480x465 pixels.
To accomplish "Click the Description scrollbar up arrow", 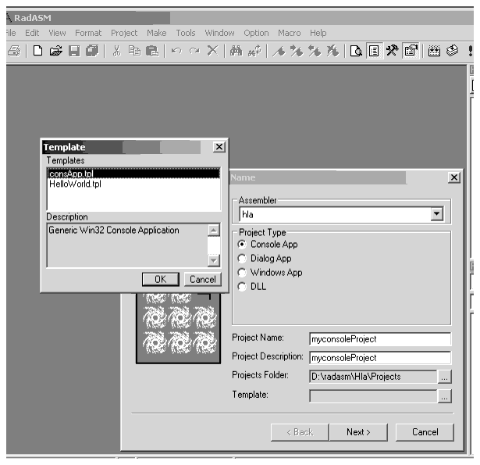I will (214, 231).
